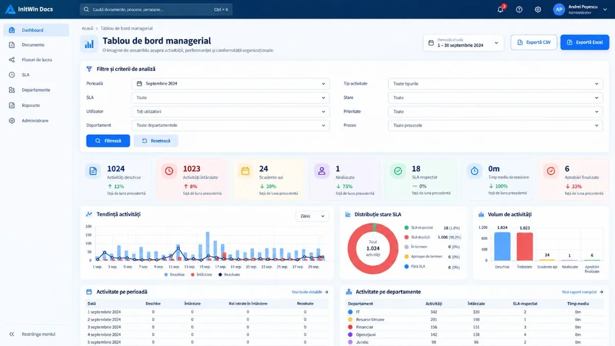Click the person icon on Nealocate card
The height and width of the screenshot is (346, 615).
[x=322, y=171]
